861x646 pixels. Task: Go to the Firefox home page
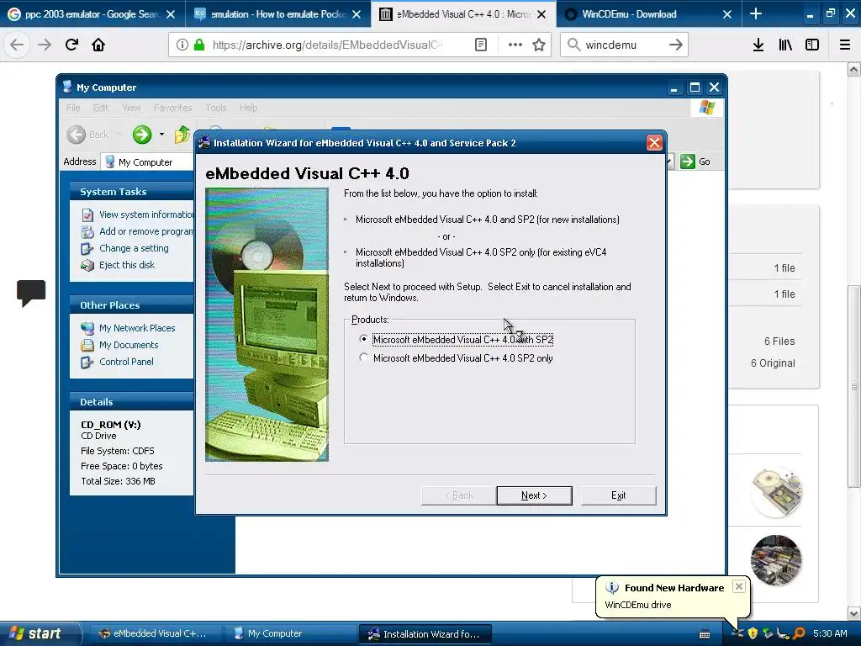[98, 45]
